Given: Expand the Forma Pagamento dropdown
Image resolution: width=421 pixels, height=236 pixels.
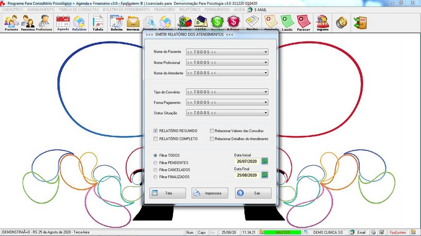Looking at the screenshot, I should click(x=227, y=102).
